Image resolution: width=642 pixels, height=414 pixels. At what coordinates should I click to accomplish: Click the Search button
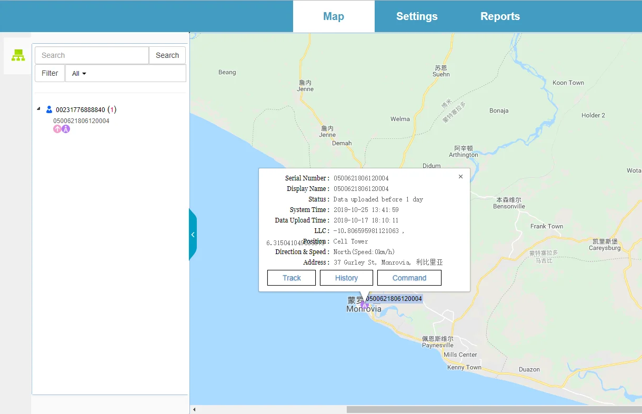tap(167, 55)
